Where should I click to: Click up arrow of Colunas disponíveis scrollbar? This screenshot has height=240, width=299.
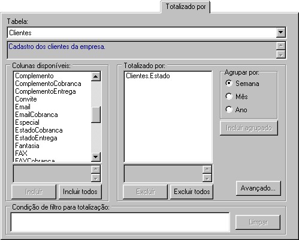(x=96, y=76)
